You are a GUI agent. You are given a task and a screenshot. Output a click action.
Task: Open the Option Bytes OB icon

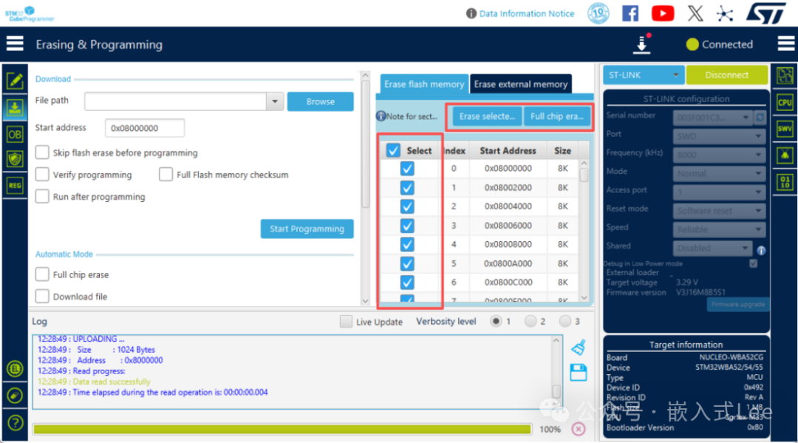pos(15,135)
